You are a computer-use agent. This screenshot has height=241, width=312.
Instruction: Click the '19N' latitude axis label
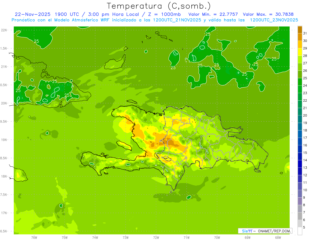click(4, 140)
